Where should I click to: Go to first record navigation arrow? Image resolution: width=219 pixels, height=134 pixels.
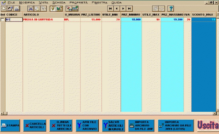click(x=110, y=9)
